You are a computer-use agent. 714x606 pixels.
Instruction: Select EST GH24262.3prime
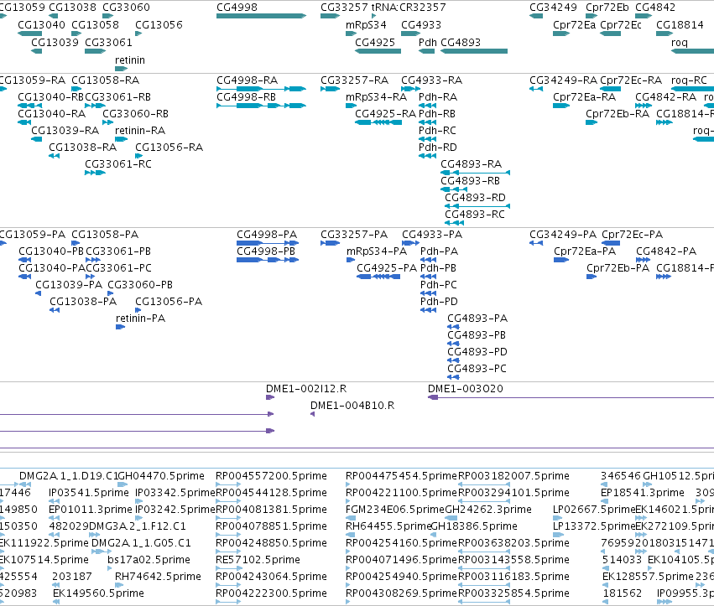tap(488, 510)
